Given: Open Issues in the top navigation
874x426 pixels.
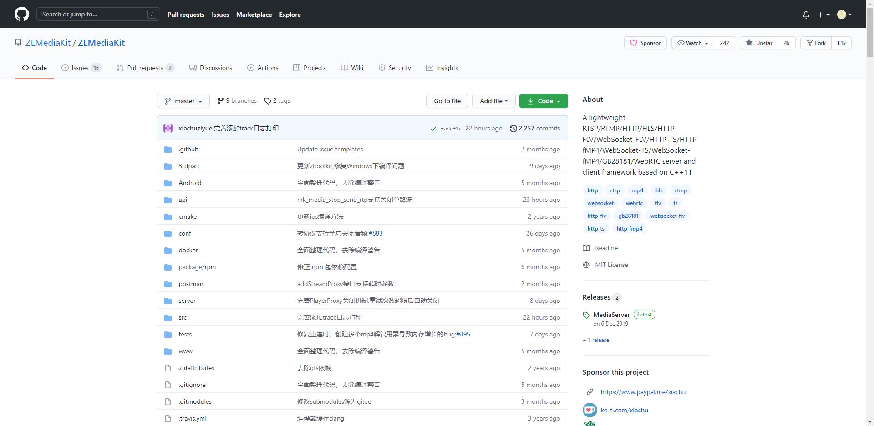Looking at the screenshot, I should point(220,15).
